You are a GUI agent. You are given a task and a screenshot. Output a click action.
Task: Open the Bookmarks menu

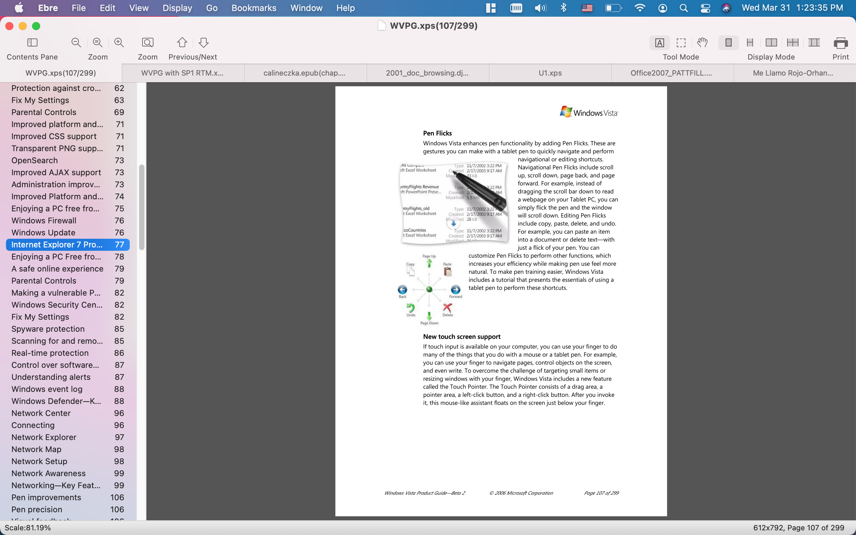pyautogui.click(x=253, y=8)
